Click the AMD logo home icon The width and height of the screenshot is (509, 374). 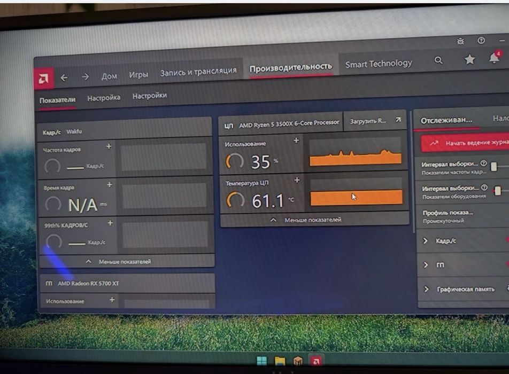[x=44, y=78]
